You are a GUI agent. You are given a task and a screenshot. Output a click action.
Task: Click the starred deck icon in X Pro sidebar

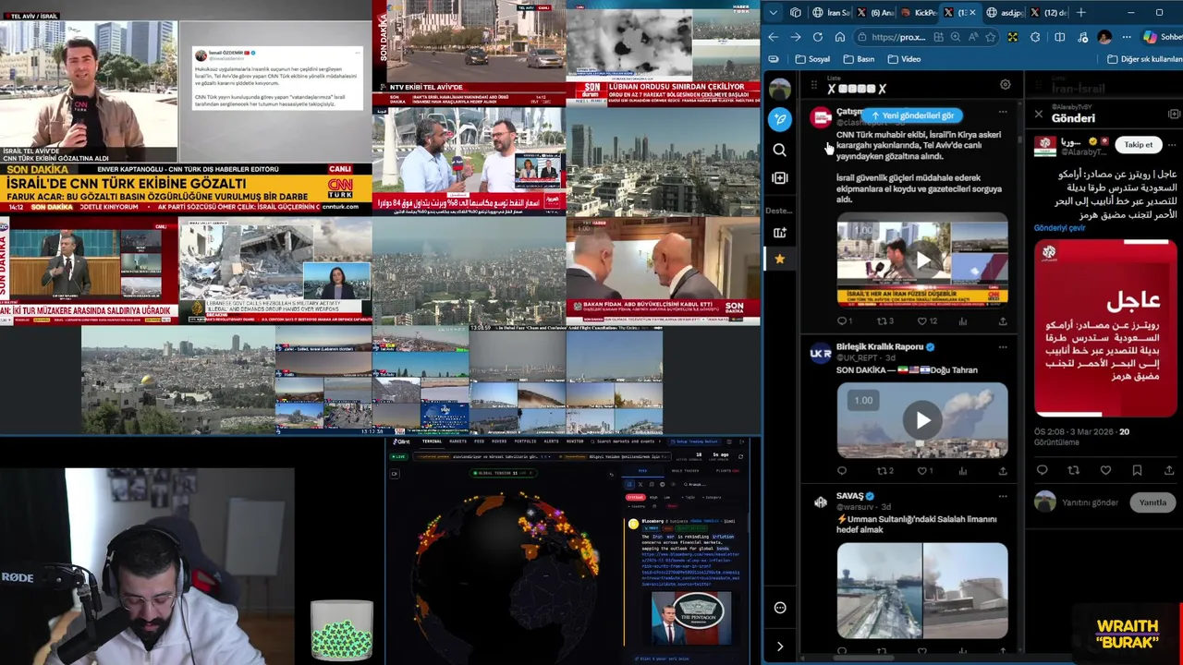(780, 260)
